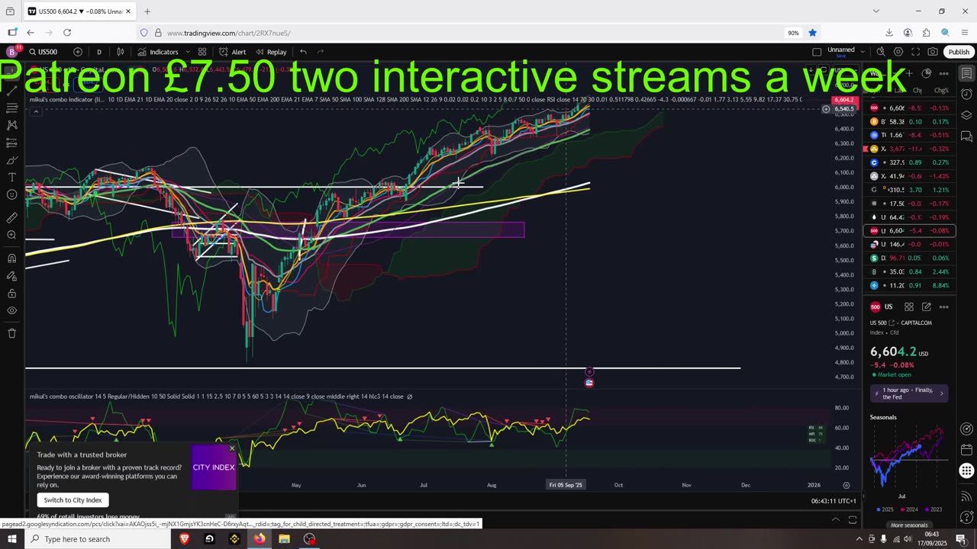The image size is (977, 549).
Task: Redo the chart action
Action: click(x=321, y=52)
